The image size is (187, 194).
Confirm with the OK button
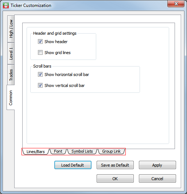(x=115, y=179)
